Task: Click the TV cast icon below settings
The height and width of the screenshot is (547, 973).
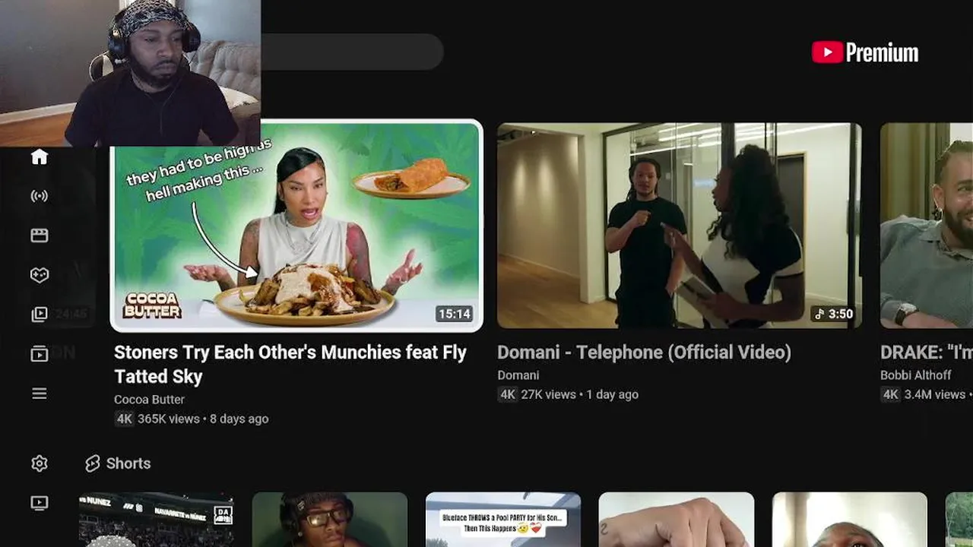Action: tap(40, 503)
